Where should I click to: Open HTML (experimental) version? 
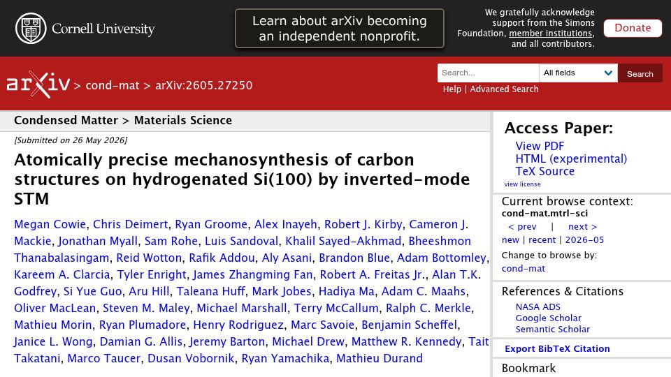pos(571,158)
